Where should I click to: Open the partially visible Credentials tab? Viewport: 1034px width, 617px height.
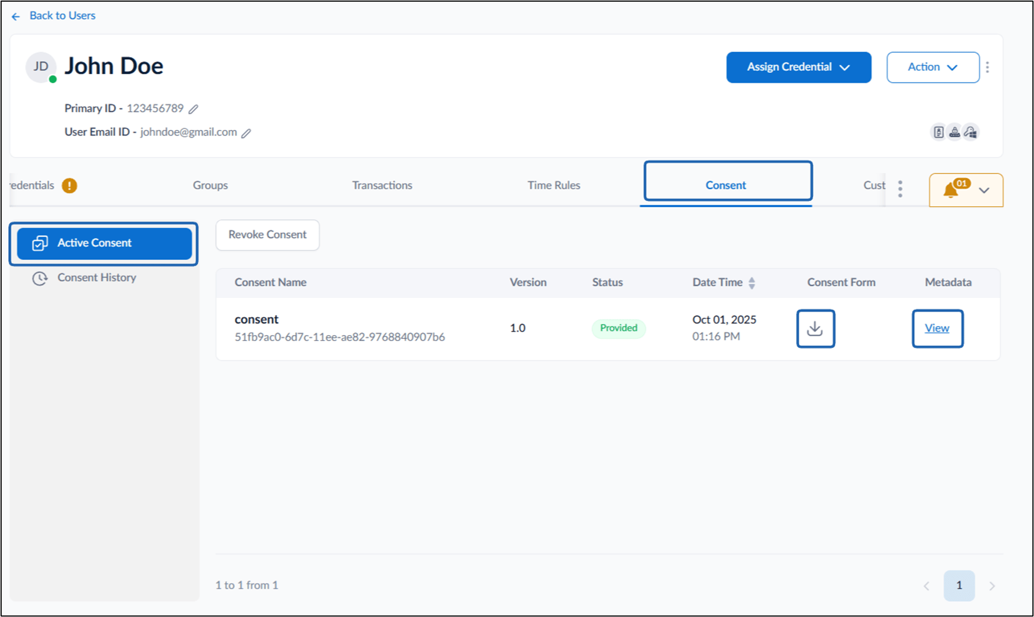(32, 185)
